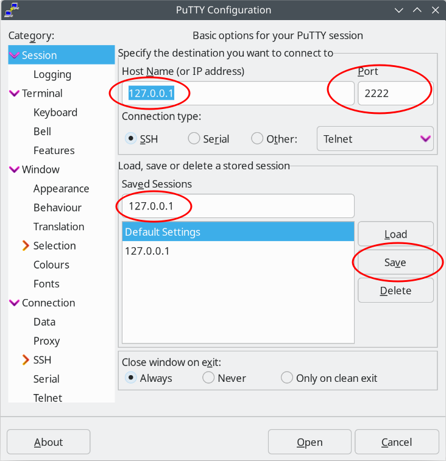
Task: Go to the Proxy settings category
Action: [46, 340]
